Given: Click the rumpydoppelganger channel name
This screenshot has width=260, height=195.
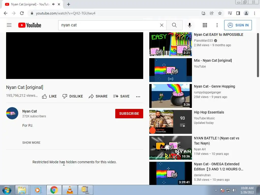Looking at the screenshot, I should (x=207, y=92).
